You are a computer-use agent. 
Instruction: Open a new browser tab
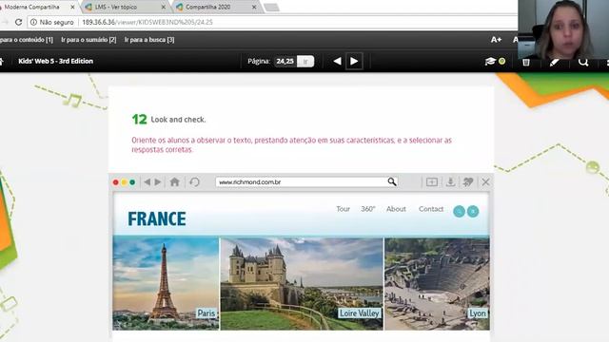point(271,8)
